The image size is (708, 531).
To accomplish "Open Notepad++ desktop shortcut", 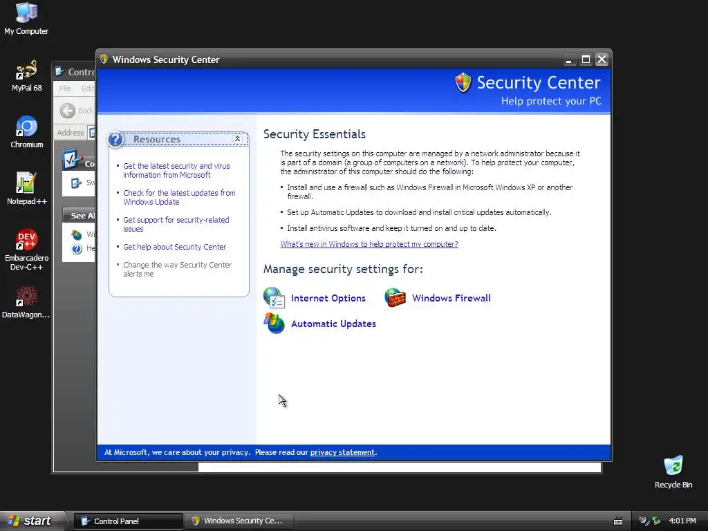I will coord(26,189).
